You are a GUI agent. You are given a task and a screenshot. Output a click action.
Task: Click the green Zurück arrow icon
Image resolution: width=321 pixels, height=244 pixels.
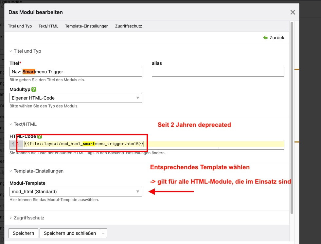tap(265, 38)
